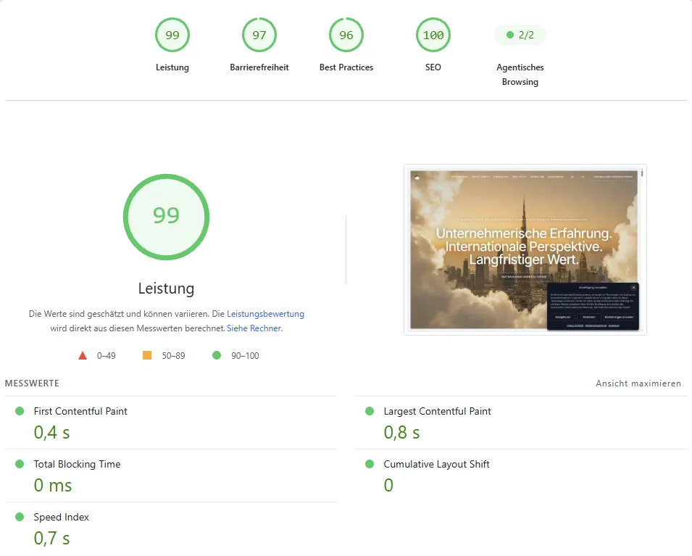This screenshot has width=692, height=556.
Task: Open the Leistung score gauge 99
Action: (x=172, y=35)
